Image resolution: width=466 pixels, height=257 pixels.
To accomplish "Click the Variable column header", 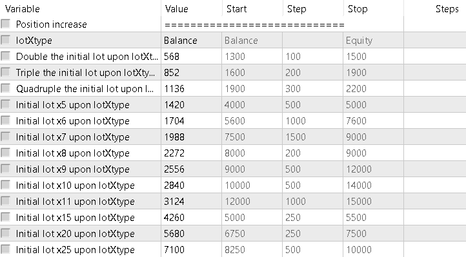I will pyautogui.click(x=81, y=8).
